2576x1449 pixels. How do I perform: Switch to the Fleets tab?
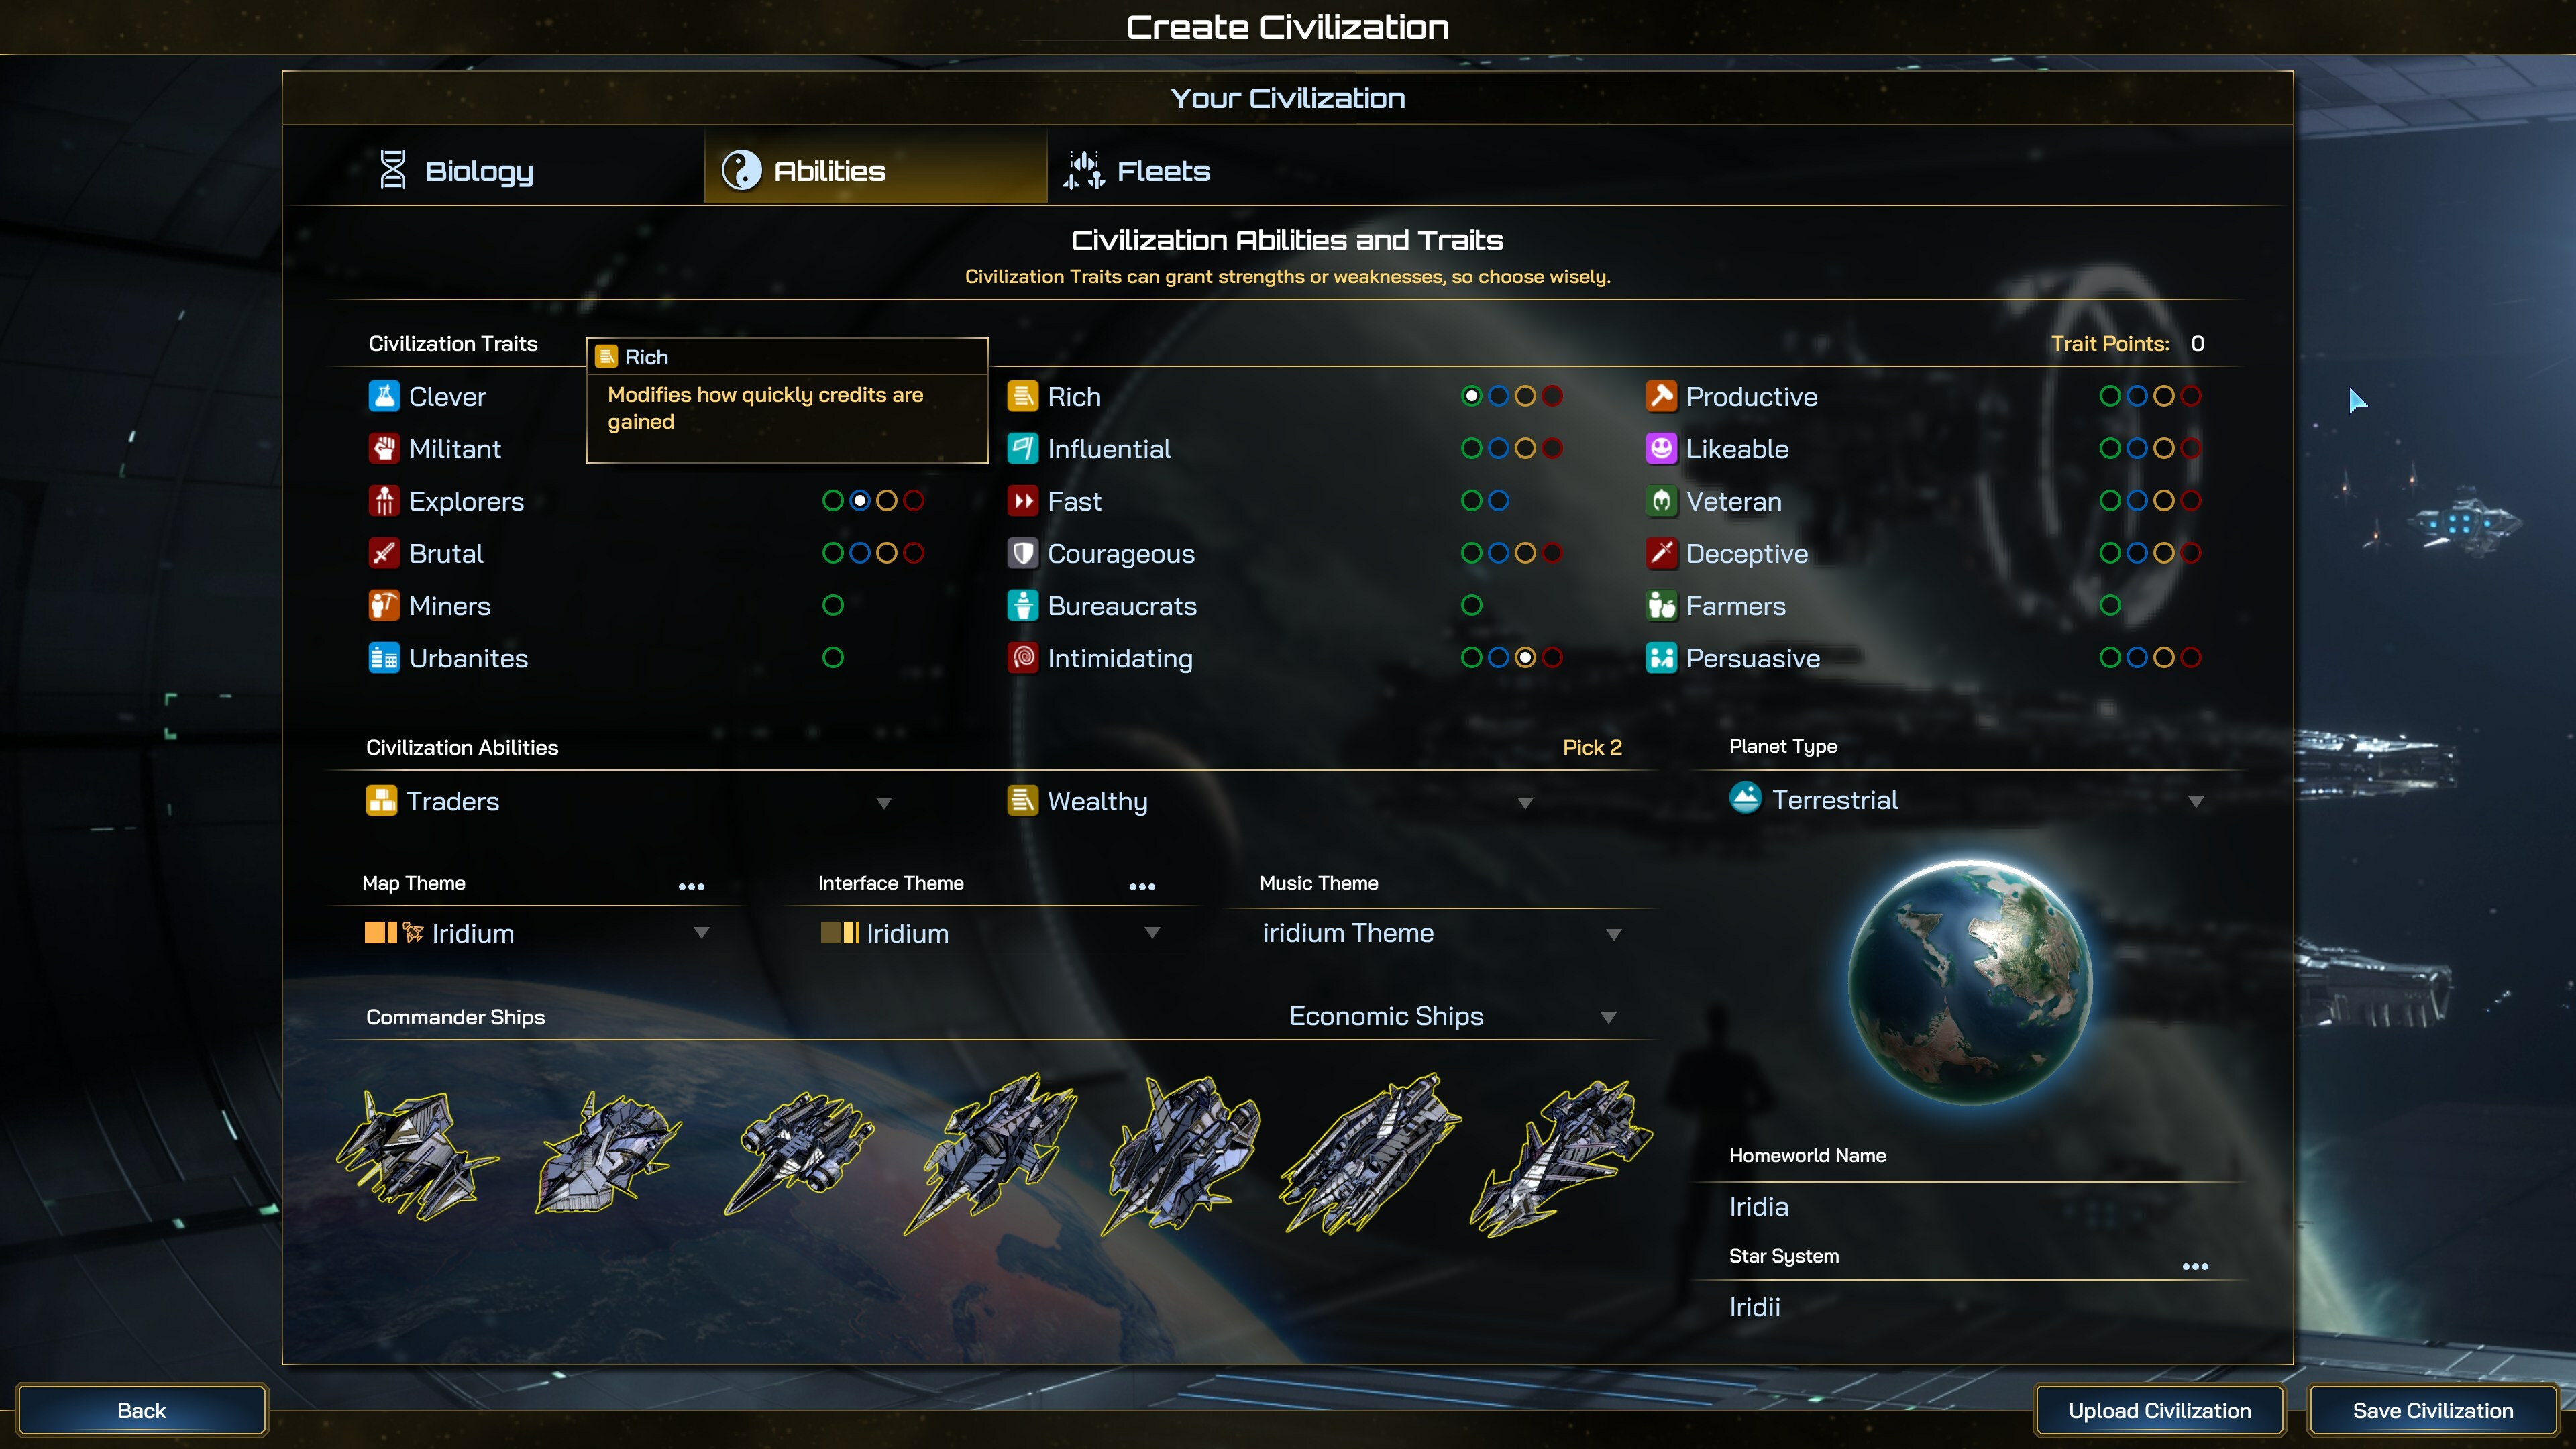1136,170
